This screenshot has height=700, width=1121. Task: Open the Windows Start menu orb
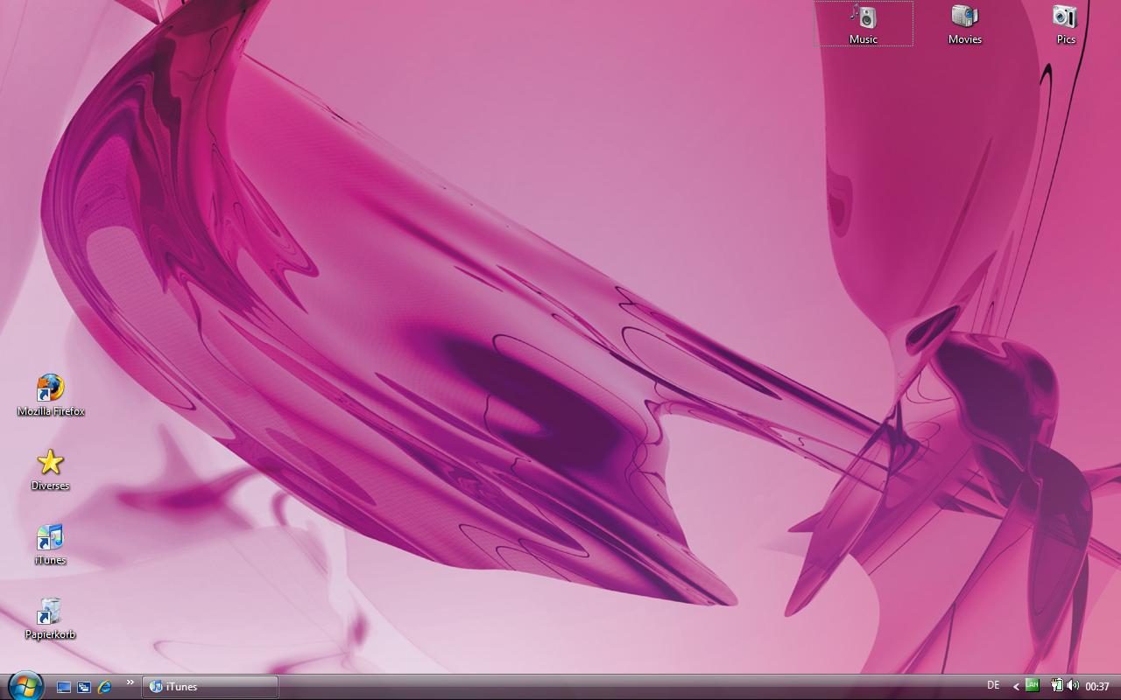[25, 686]
